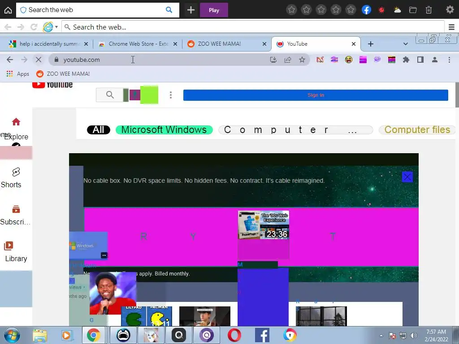This screenshot has height=344, width=459.
Task: Click the trash can icon in the top bar
Action: (x=429, y=10)
